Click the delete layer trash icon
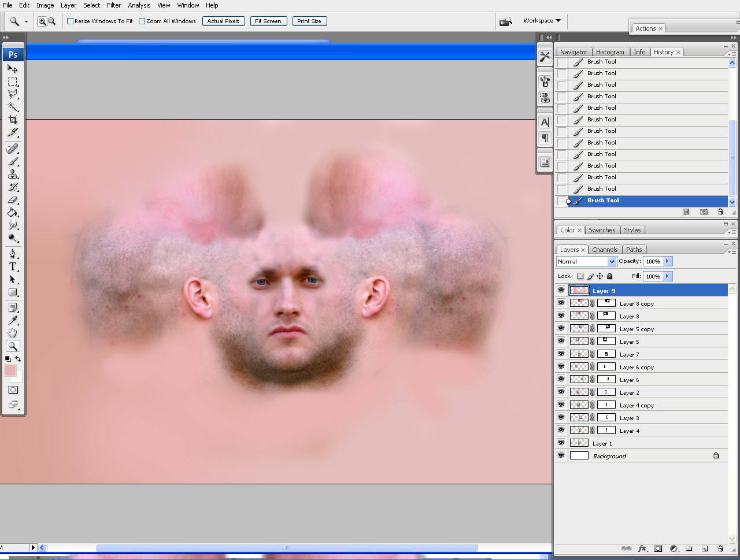 [720, 548]
